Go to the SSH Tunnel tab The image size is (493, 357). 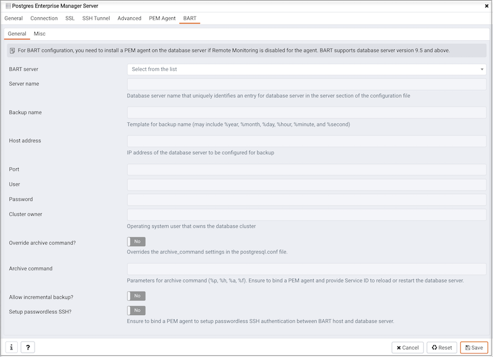[96, 18]
